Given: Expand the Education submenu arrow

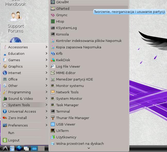Looking at the screenshot, I should coord(46,53).
